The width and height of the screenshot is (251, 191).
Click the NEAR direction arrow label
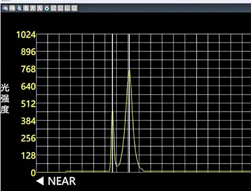[x=56, y=182]
